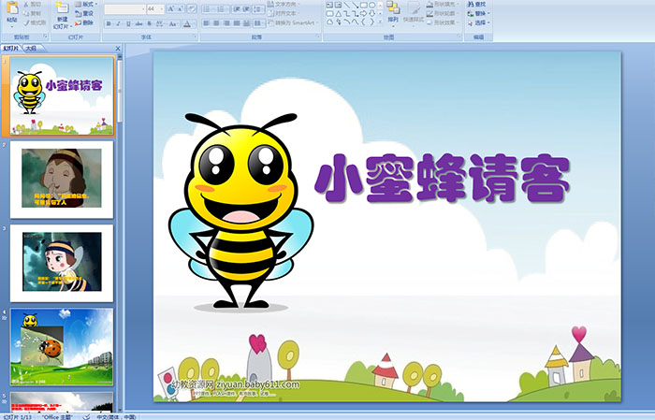Click the Decrease Font Size icon
This screenshot has width=655, height=420.
click(x=181, y=8)
